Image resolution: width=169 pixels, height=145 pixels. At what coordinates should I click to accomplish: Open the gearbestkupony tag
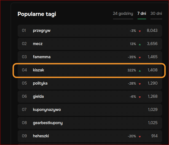point(48,123)
